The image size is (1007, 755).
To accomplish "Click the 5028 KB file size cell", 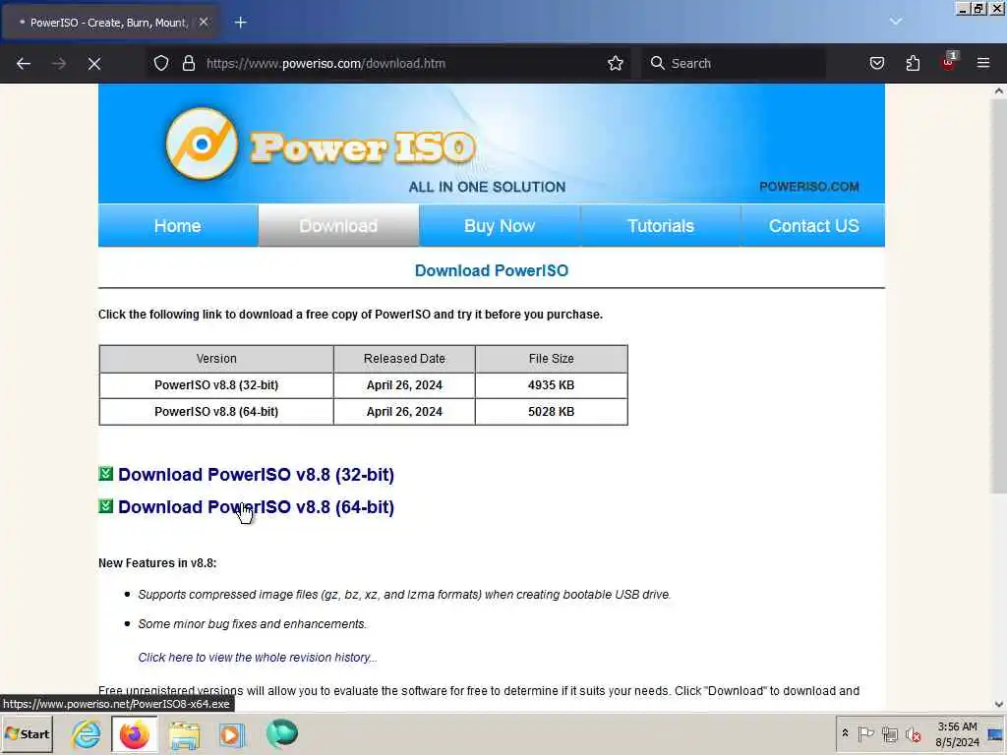I will tap(551, 412).
